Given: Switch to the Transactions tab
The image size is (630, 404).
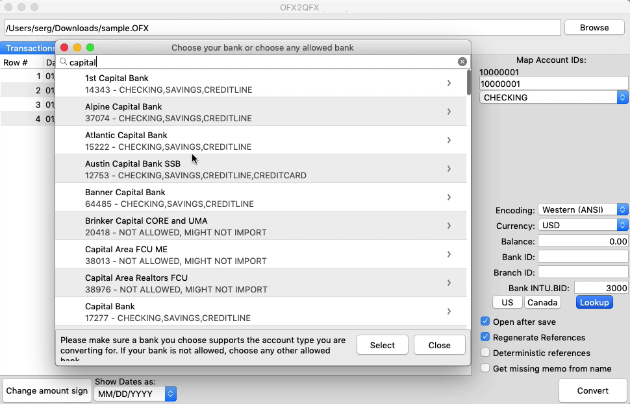Looking at the screenshot, I should pos(28,48).
